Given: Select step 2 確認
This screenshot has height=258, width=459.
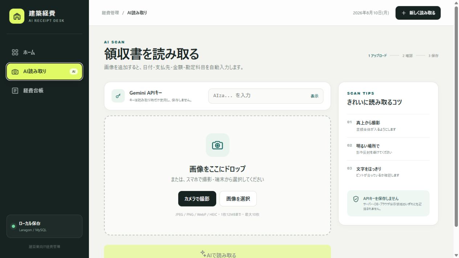Looking at the screenshot, I should click(x=407, y=56).
